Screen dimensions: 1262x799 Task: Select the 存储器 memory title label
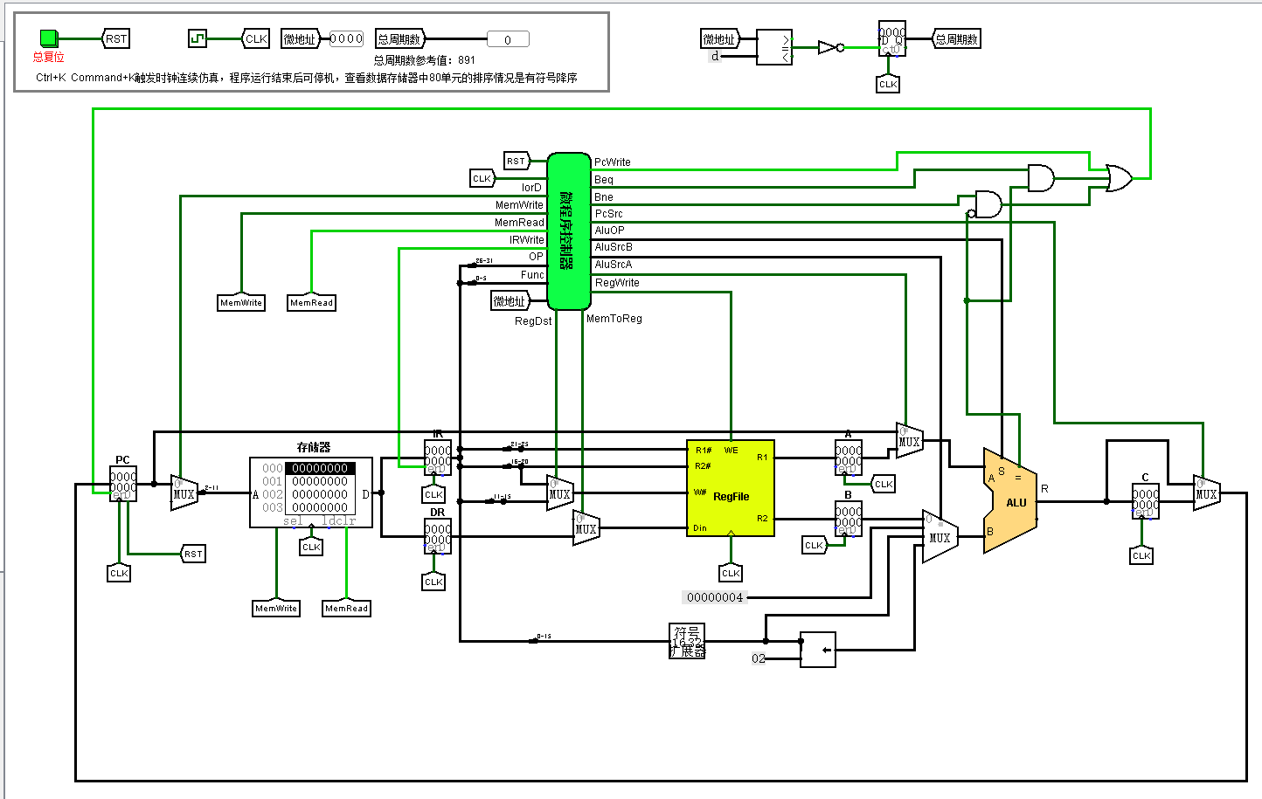click(314, 447)
